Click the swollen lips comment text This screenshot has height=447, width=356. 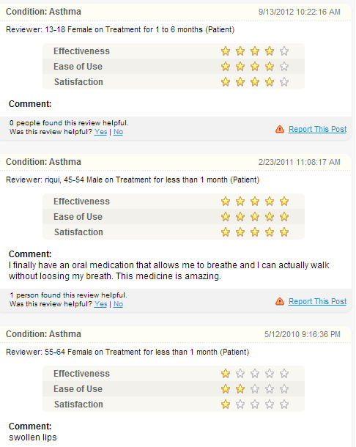tap(33, 437)
